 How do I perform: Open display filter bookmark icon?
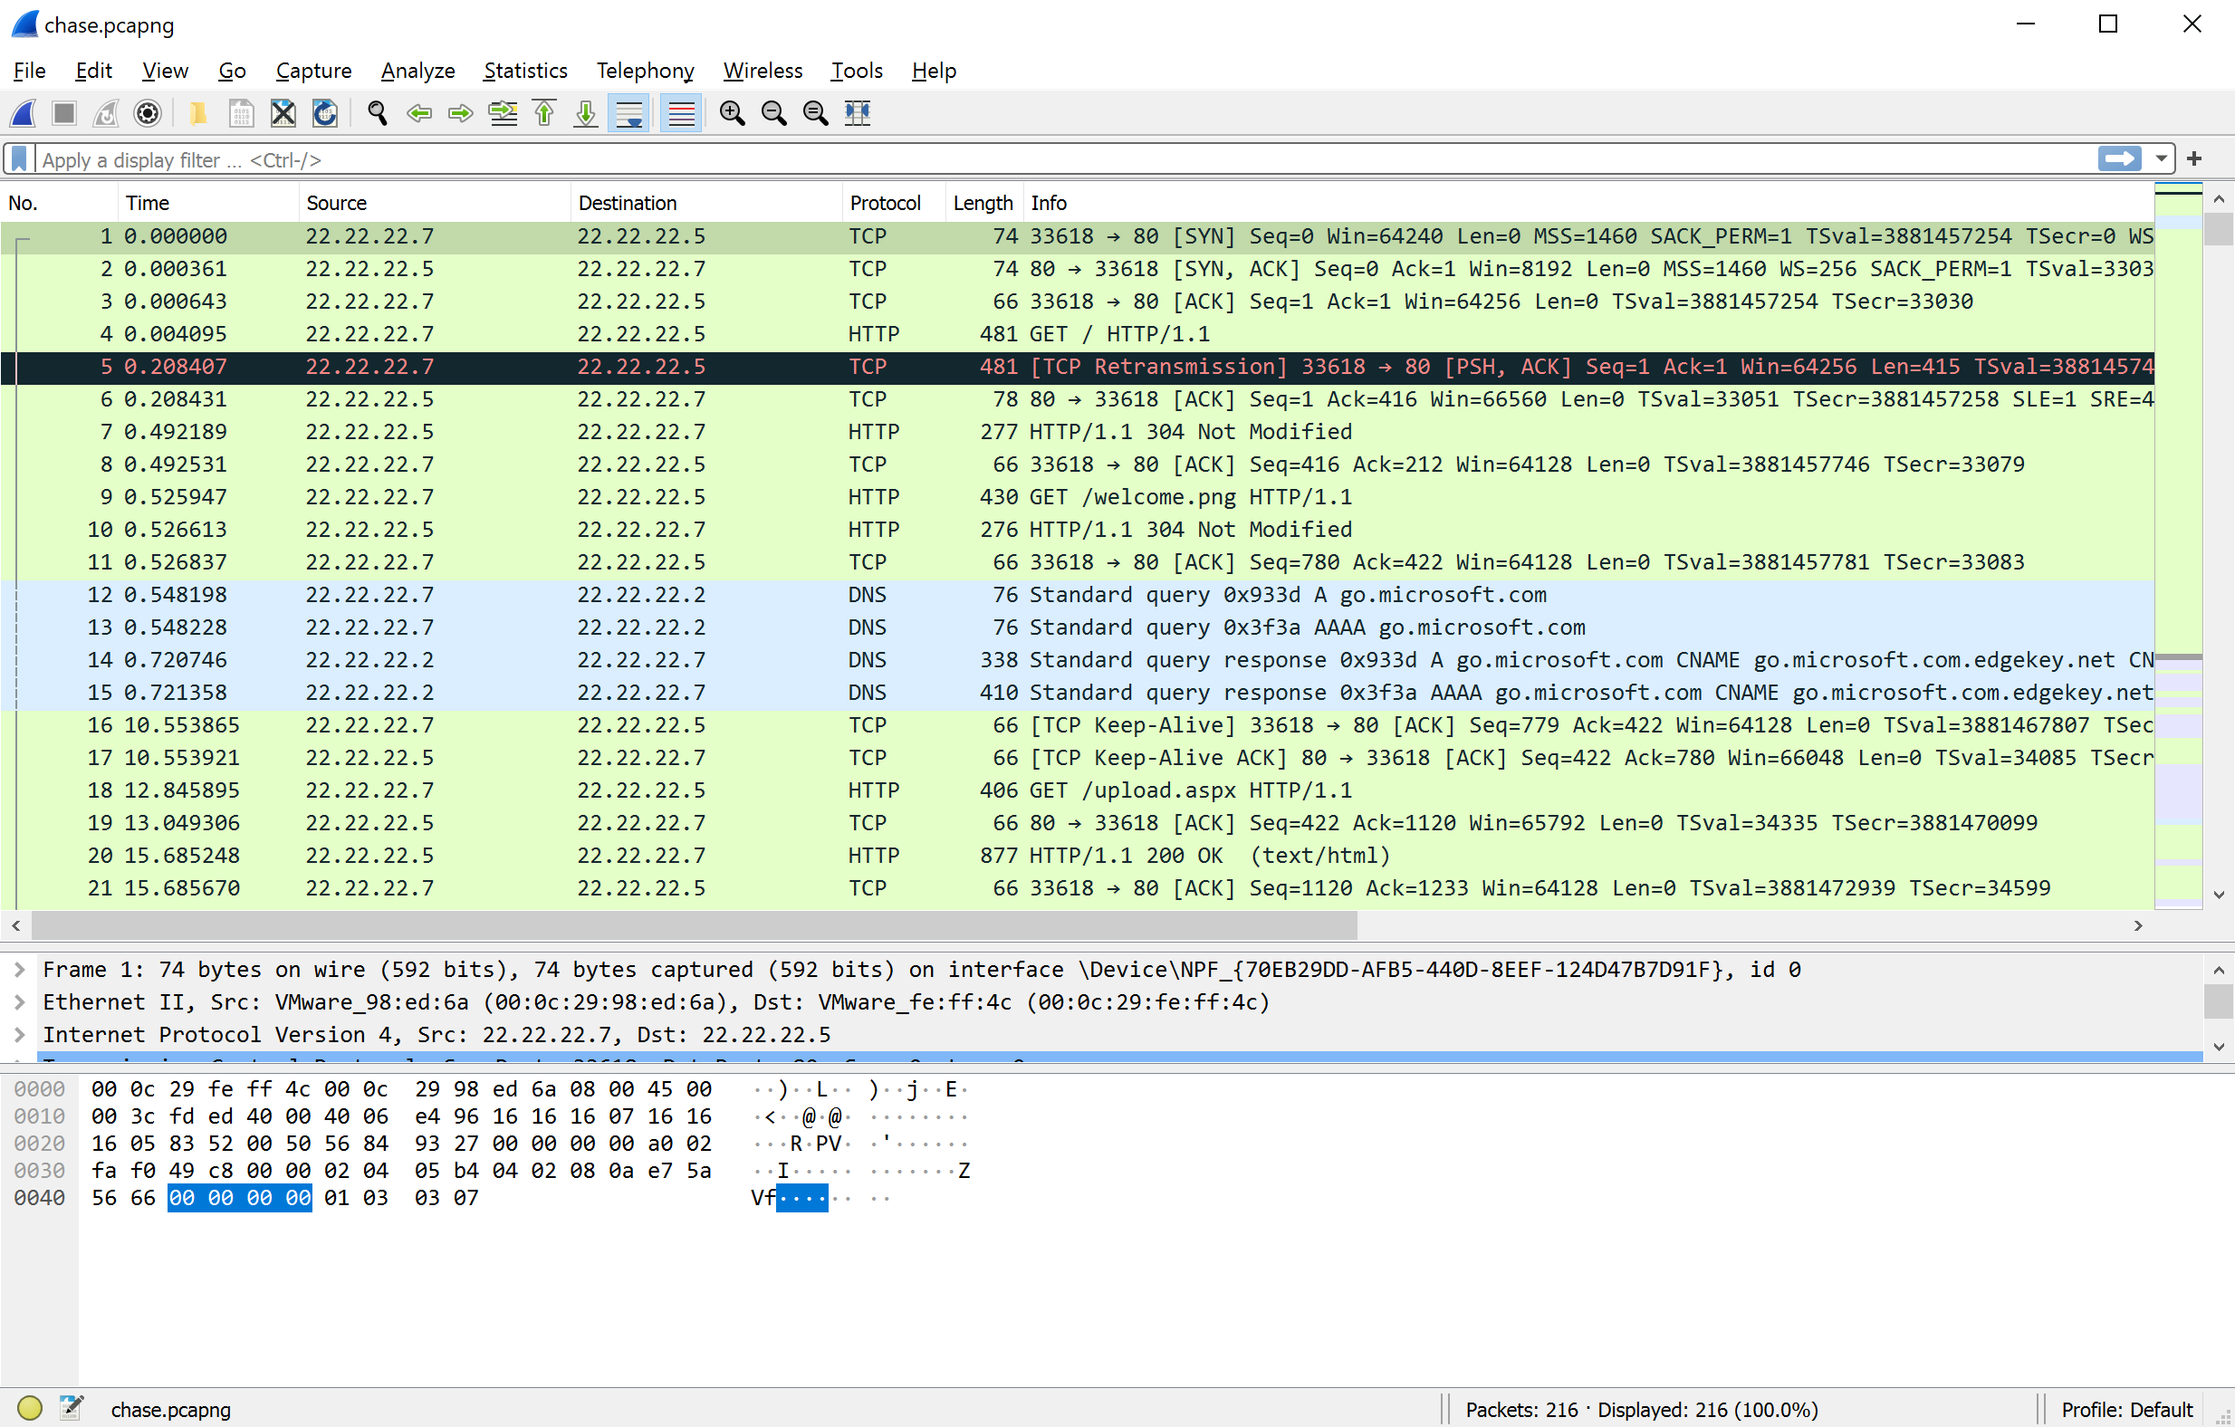[x=18, y=159]
